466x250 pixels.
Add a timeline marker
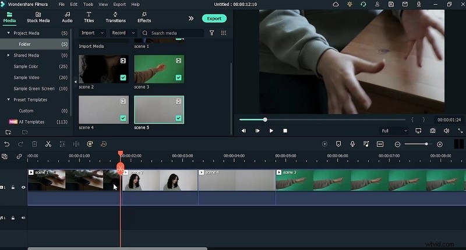pyautogui.click(x=338, y=144)
